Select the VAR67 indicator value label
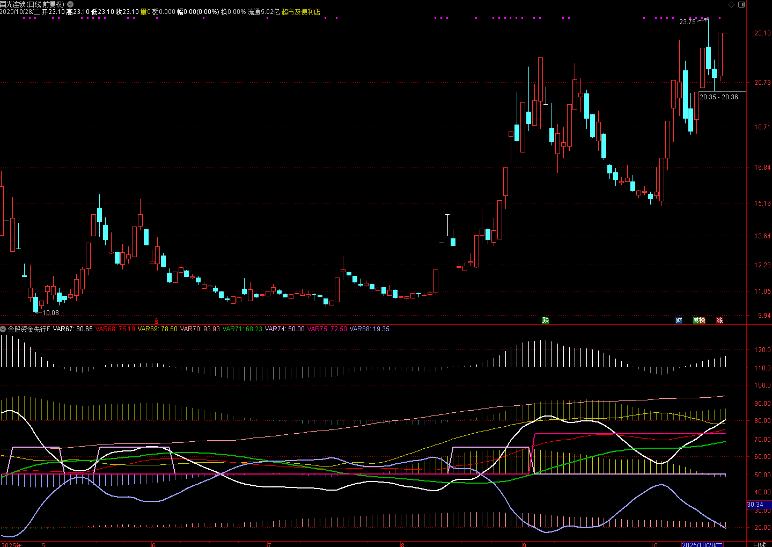 coord(72,329)
